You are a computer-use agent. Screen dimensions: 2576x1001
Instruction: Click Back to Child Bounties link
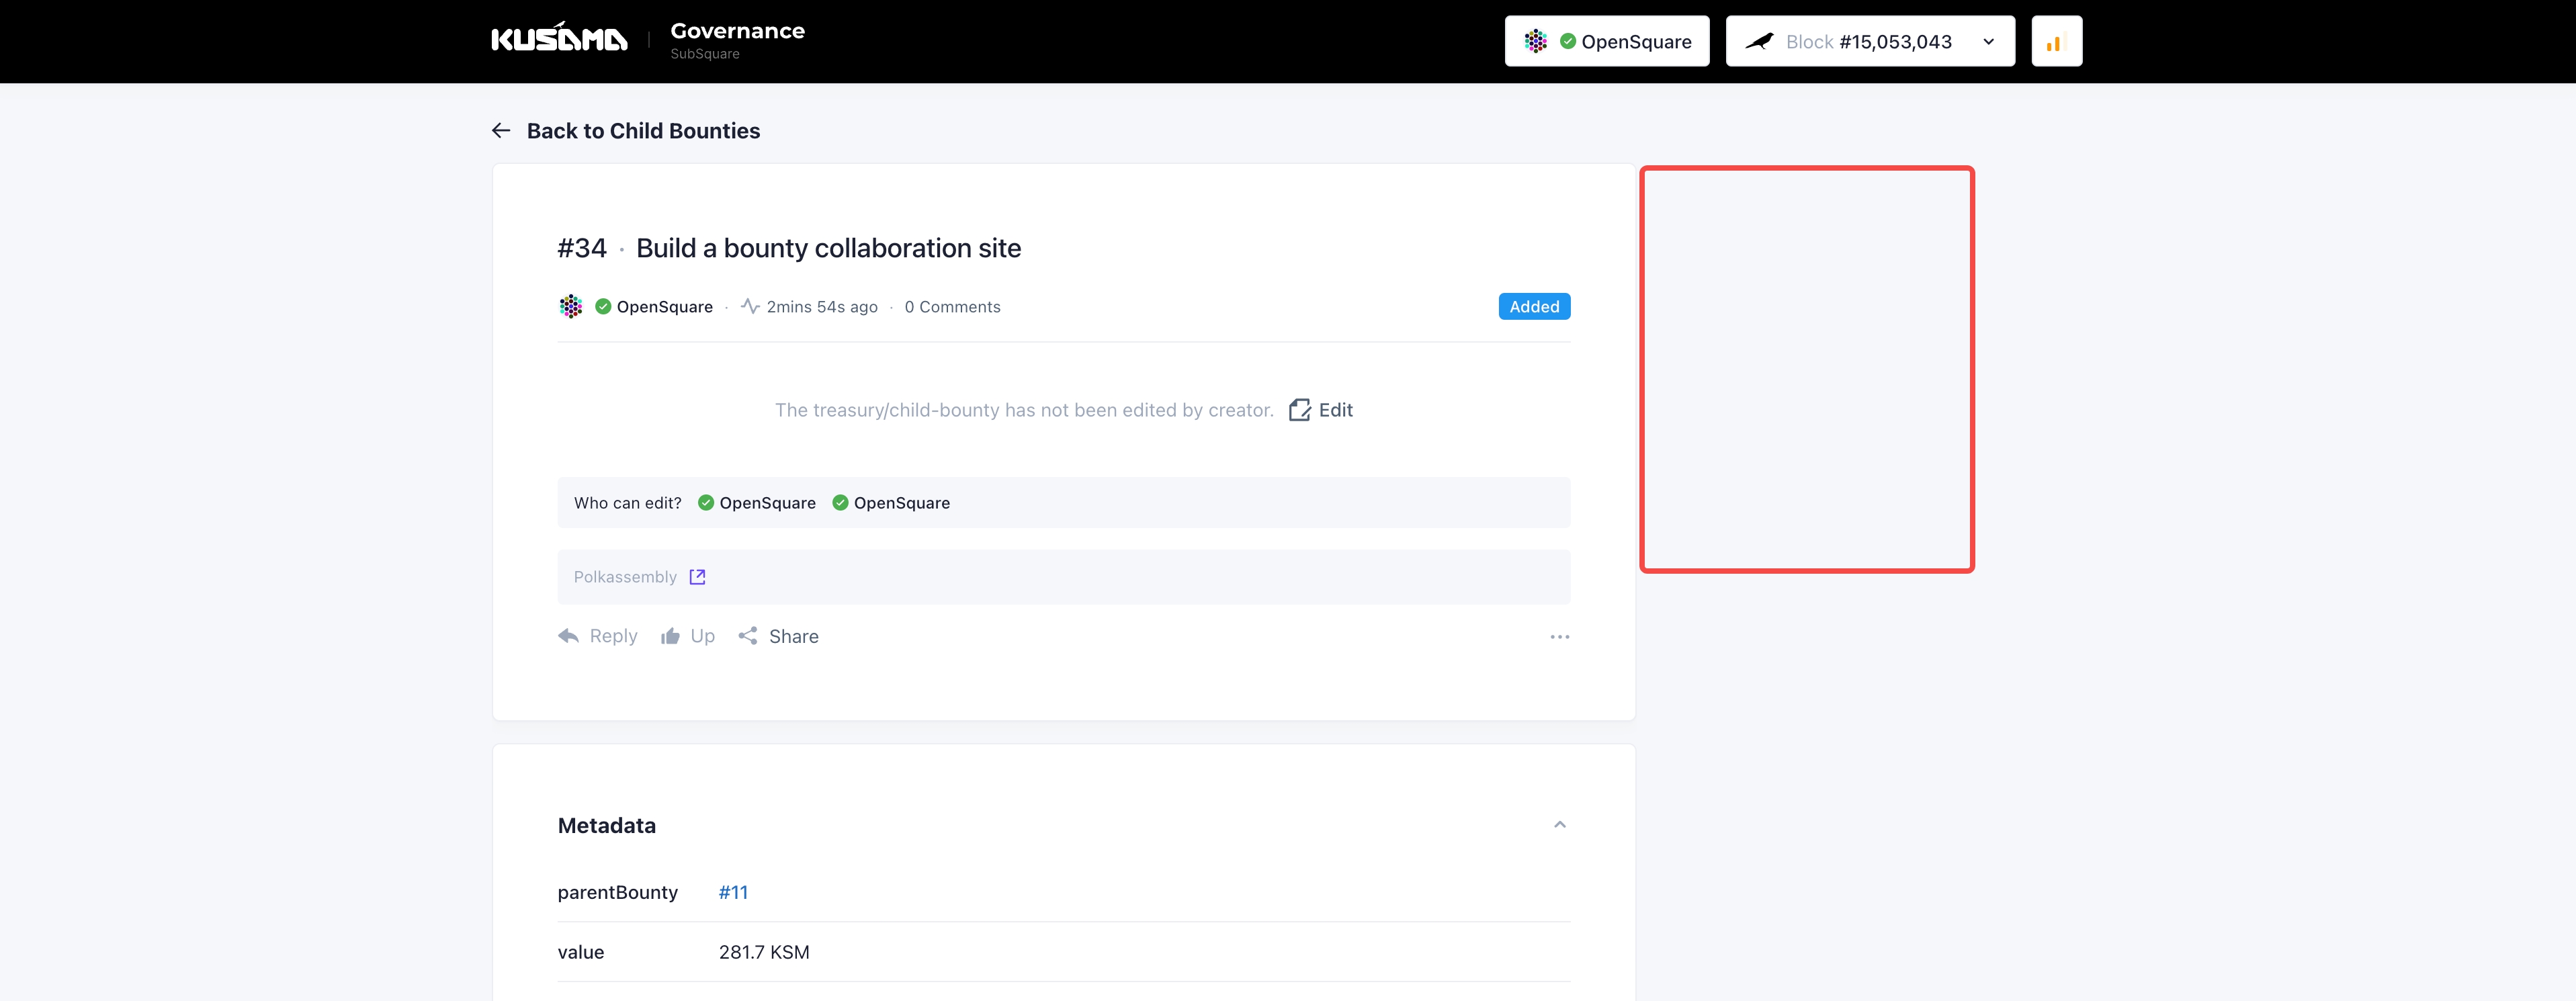pos(643,131)
